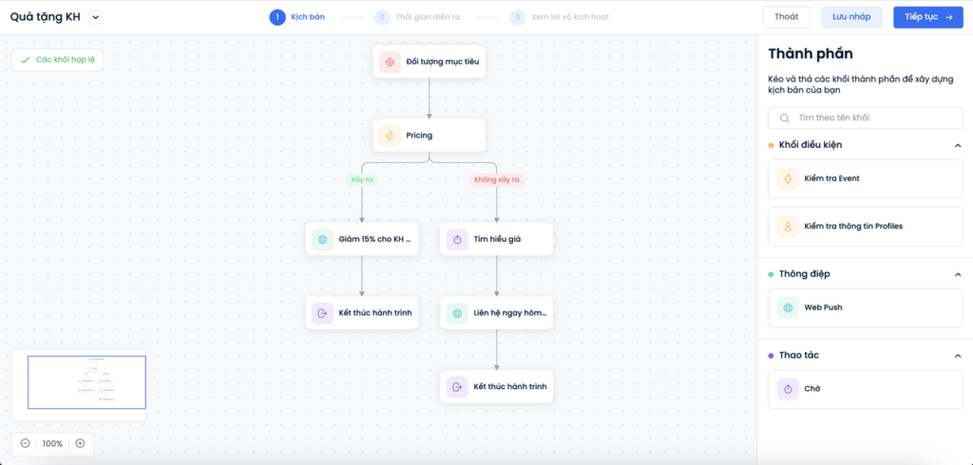The image size is (973, 465).
Task: Click the search magnifier icon
Action: 784,118
